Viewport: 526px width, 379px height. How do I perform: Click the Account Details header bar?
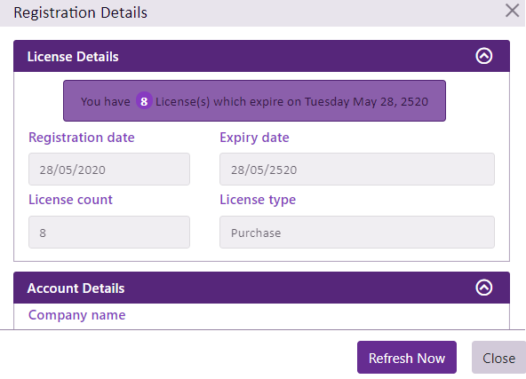pos(261,288)
